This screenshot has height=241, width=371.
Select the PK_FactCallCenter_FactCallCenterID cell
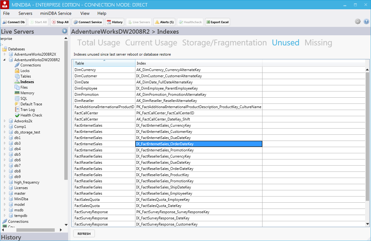point(199,113)
